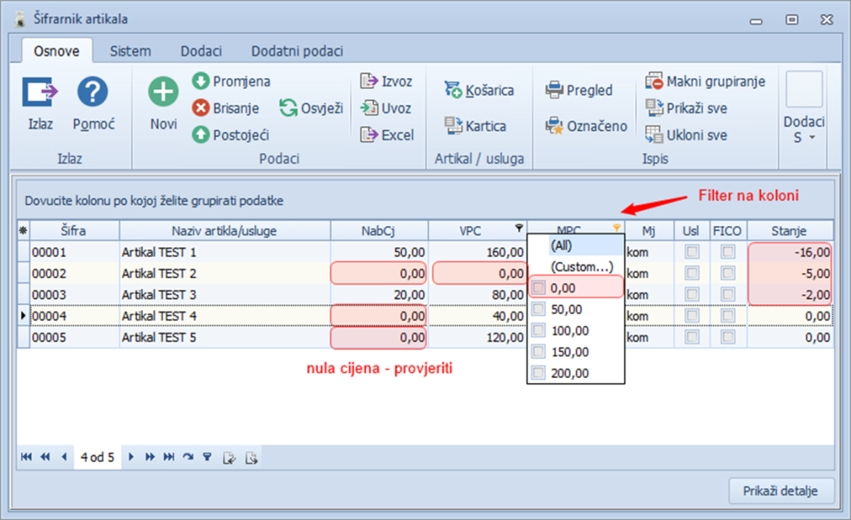Select row Artikal TEST 3
851x520 pixels.
(224, 295)
